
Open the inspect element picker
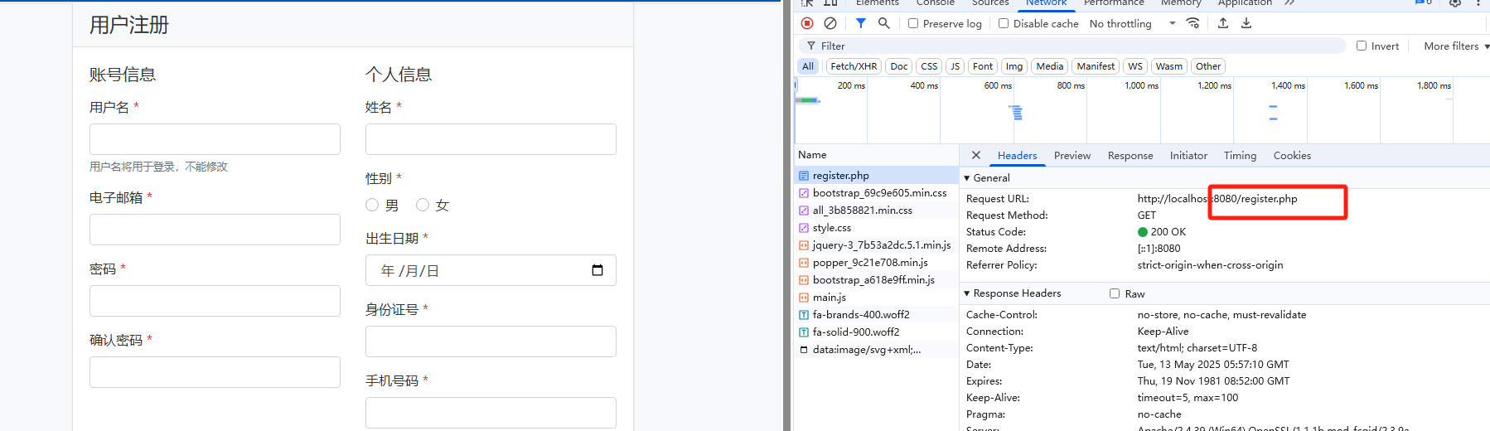click(807, 2)
